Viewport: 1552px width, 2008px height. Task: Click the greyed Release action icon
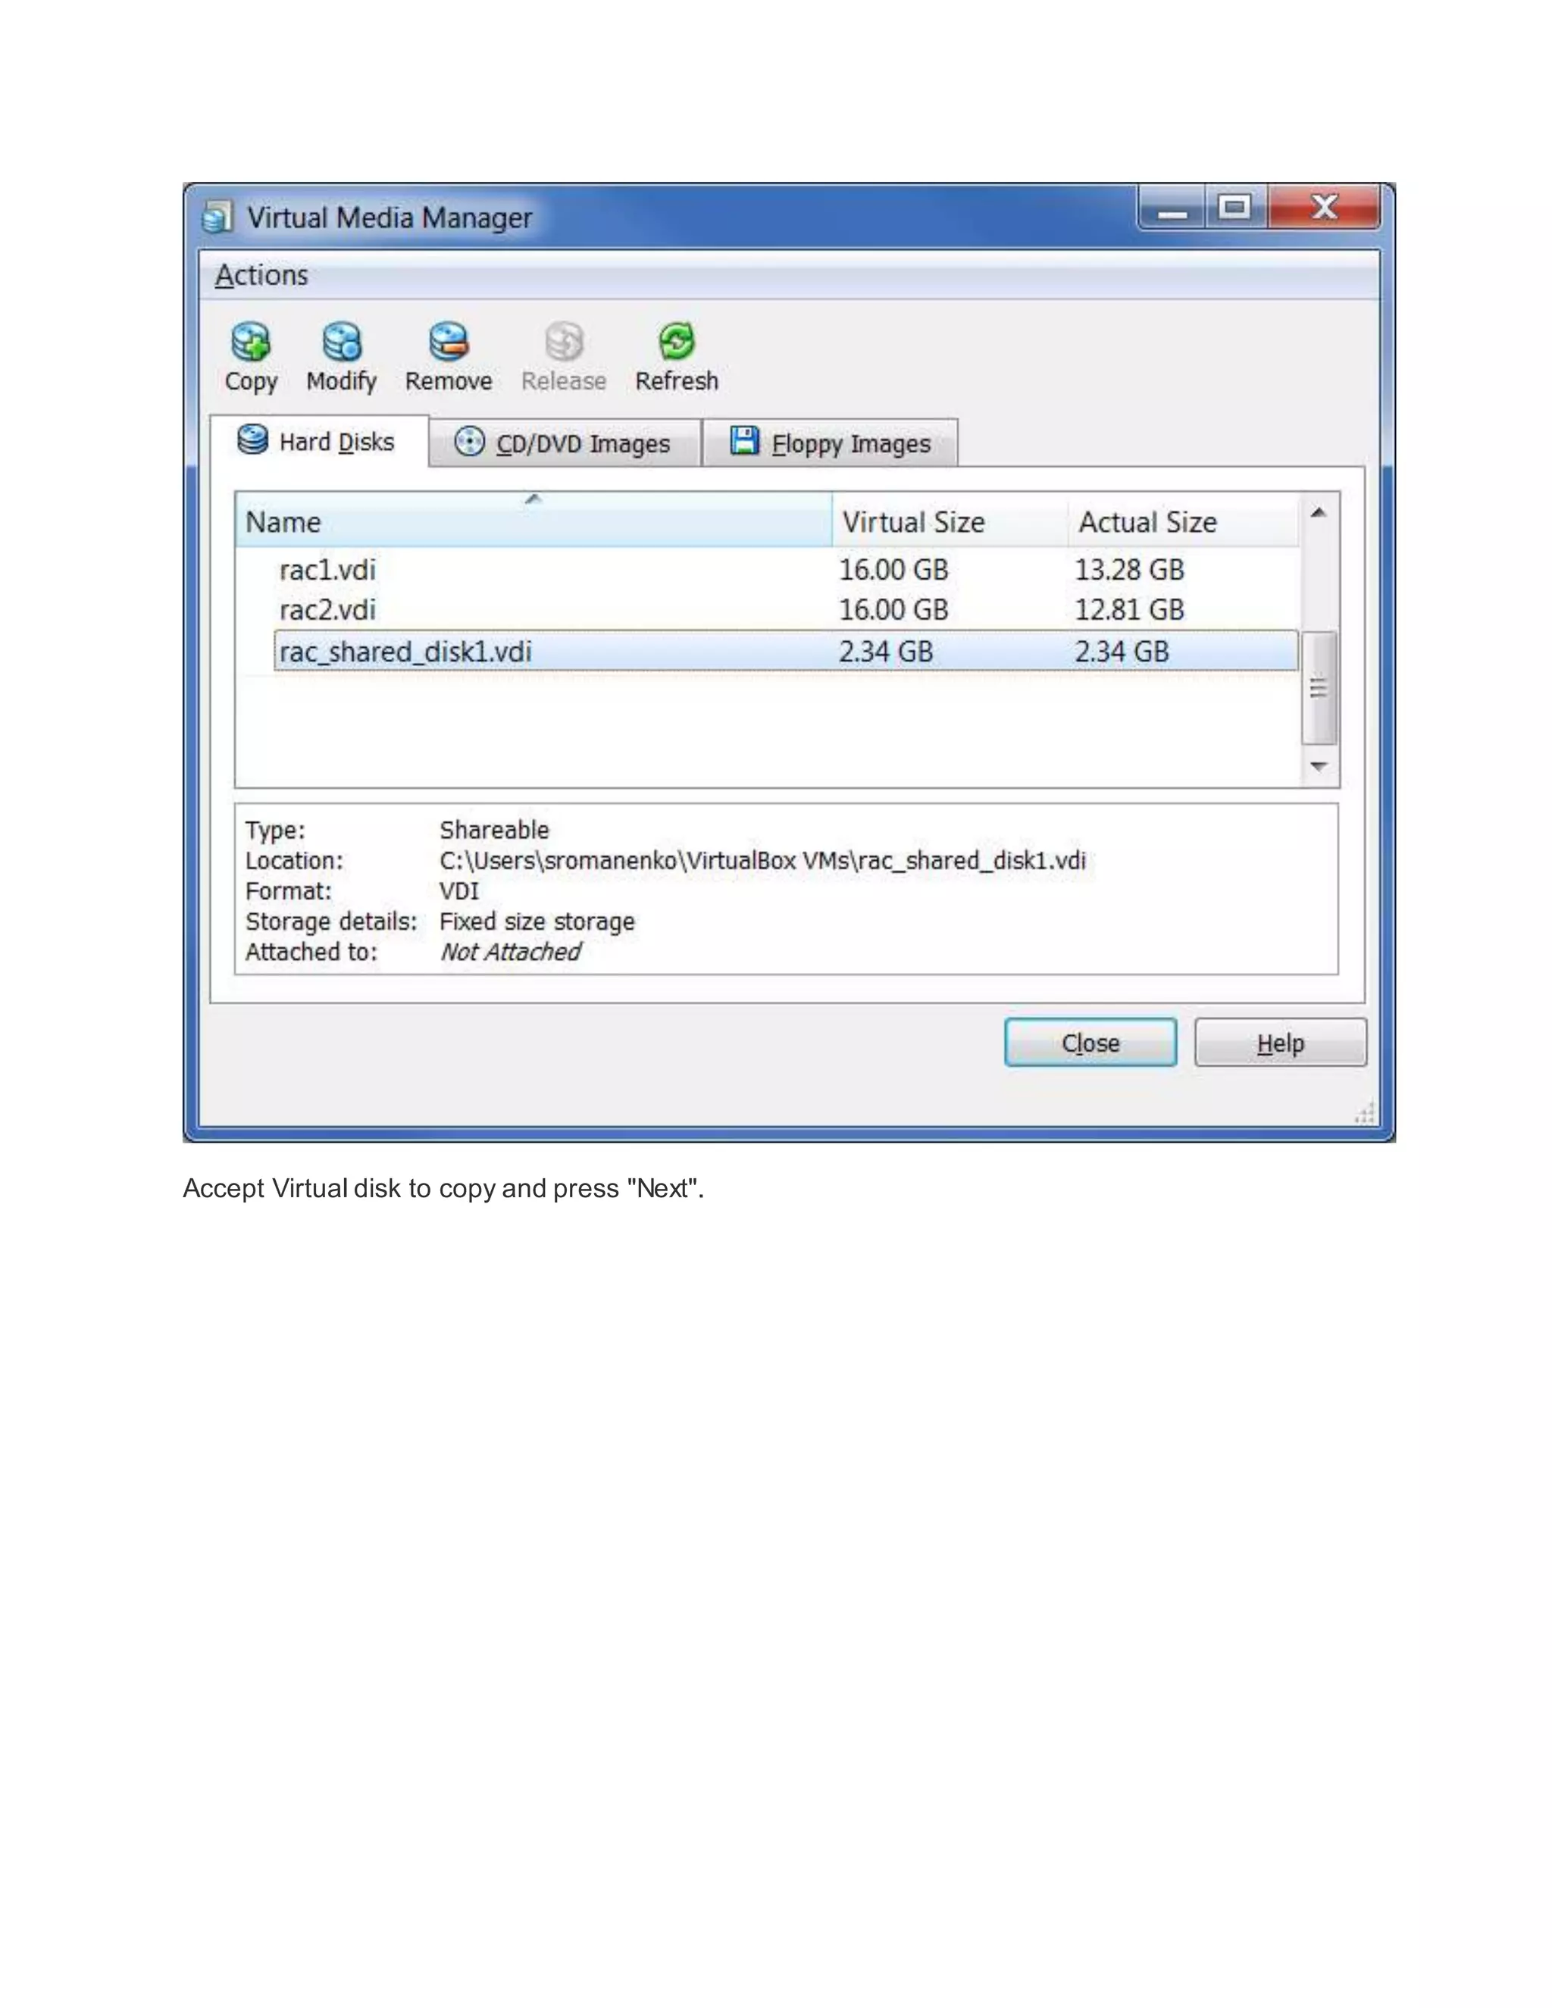coord(564,342)
